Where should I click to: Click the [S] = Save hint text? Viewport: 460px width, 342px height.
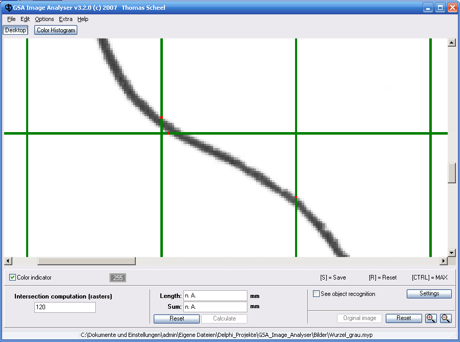[x=333, y=277]
